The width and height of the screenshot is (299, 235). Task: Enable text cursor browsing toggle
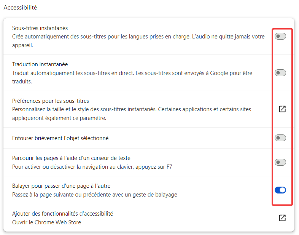coord(280,162)
